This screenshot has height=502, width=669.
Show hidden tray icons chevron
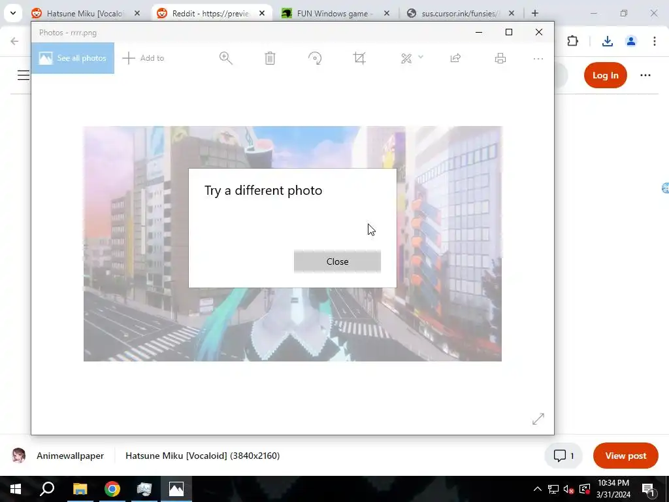538,489
